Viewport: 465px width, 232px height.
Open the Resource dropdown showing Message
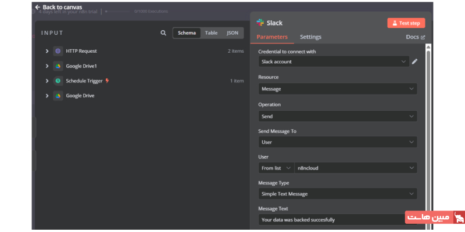point(337,89)
